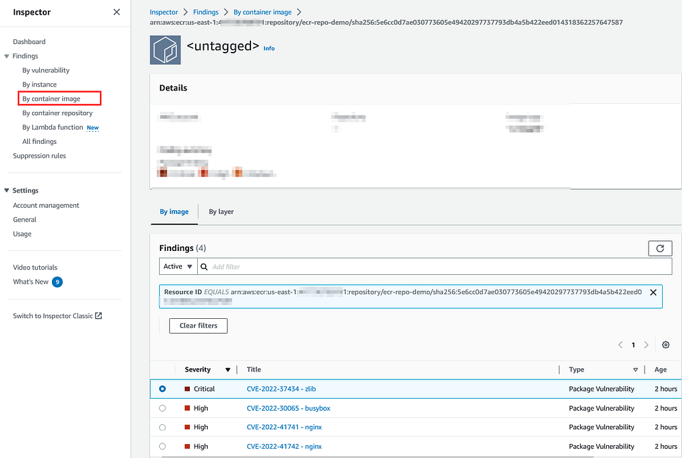Image resolution: width=682 pixels, height=458 pixels.
Task: Open Account management settings
Action: [x=46, y=206]
